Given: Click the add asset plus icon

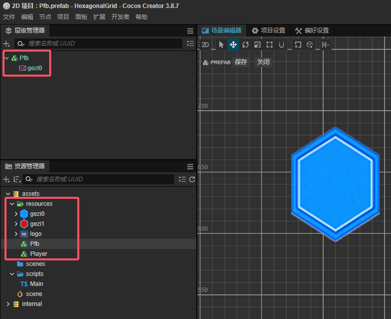Looking at the screenshot, I should [x=7, y=179].
